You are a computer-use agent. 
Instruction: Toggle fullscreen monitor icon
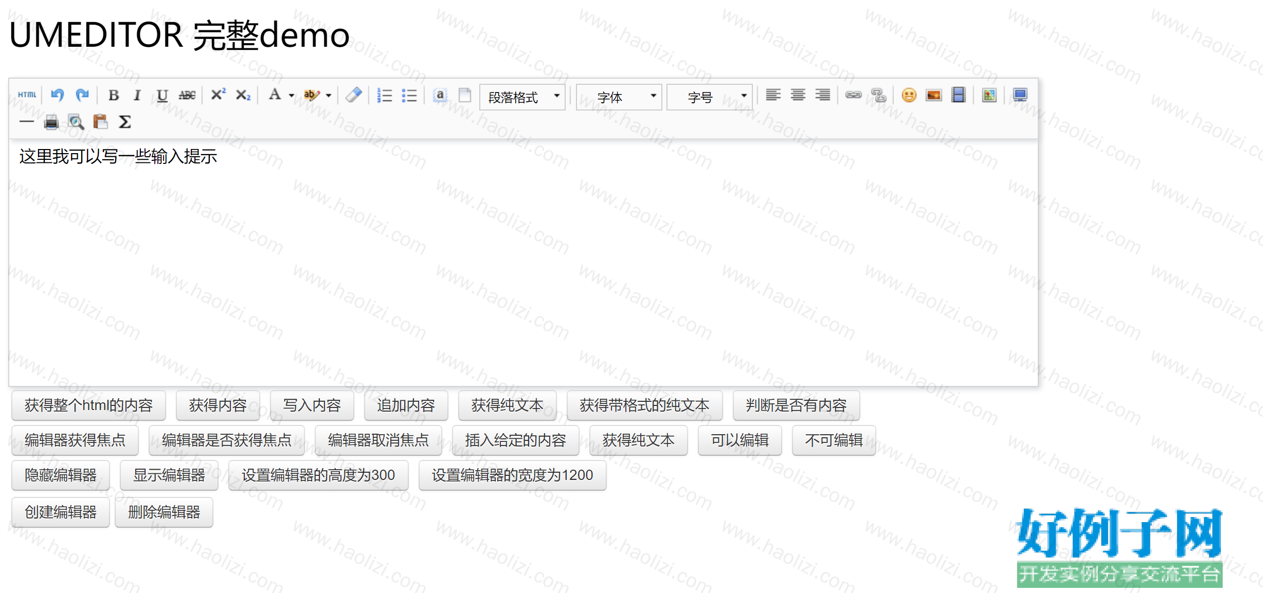1020,95
